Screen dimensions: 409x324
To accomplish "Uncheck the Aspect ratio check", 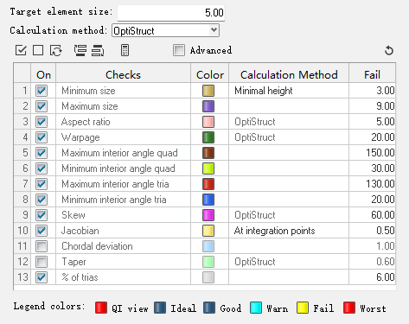I will click(42, 122).
